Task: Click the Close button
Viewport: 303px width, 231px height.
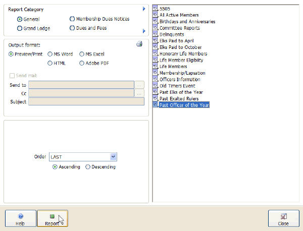Action: [283, 218]
